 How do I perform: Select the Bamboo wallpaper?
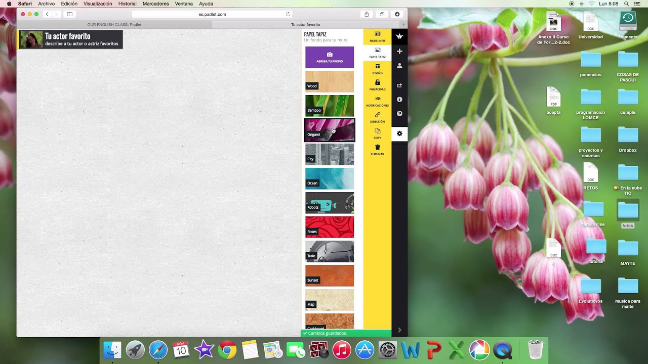click(330, 106)
